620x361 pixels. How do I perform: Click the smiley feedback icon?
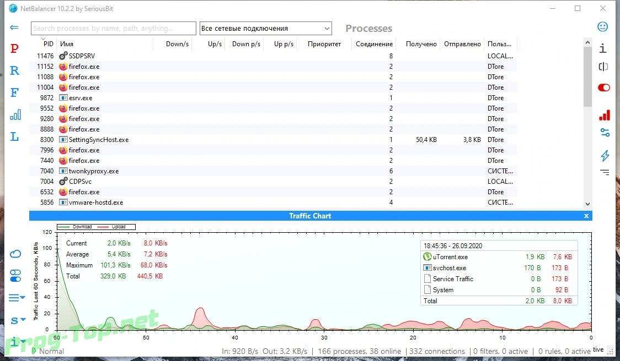[602, 26]
